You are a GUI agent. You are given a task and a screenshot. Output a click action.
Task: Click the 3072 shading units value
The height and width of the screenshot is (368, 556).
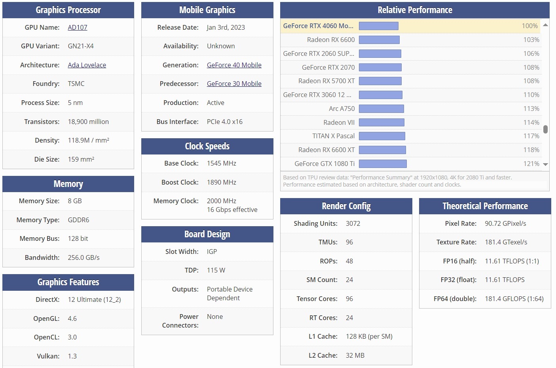353,223
